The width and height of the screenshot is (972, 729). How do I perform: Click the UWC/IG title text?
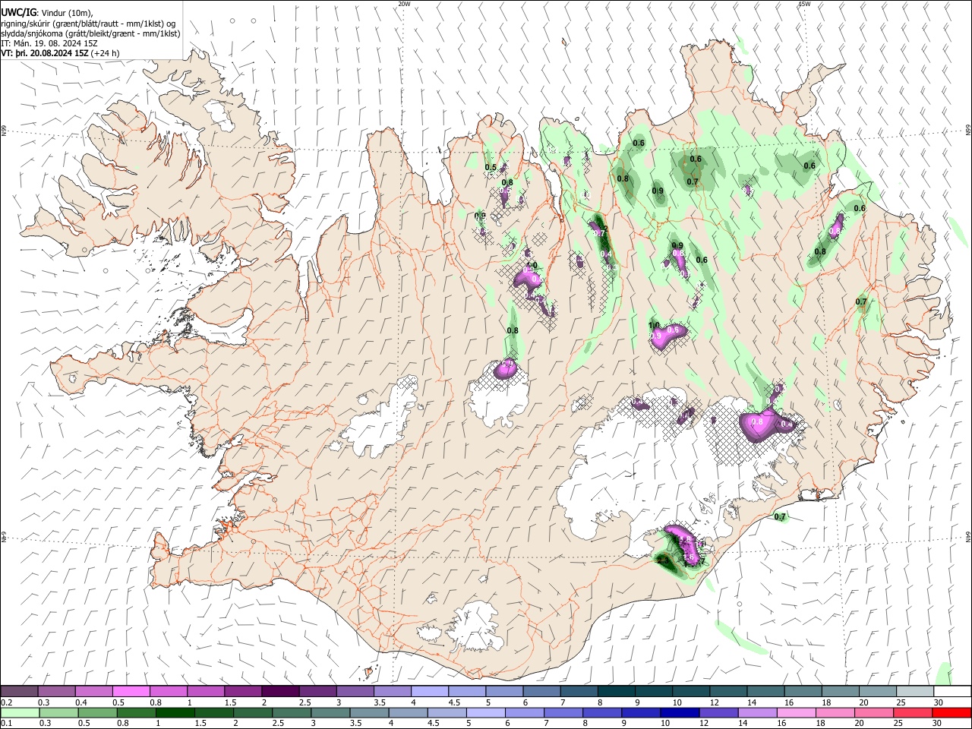pyautogui.click(x=18, y=11)
